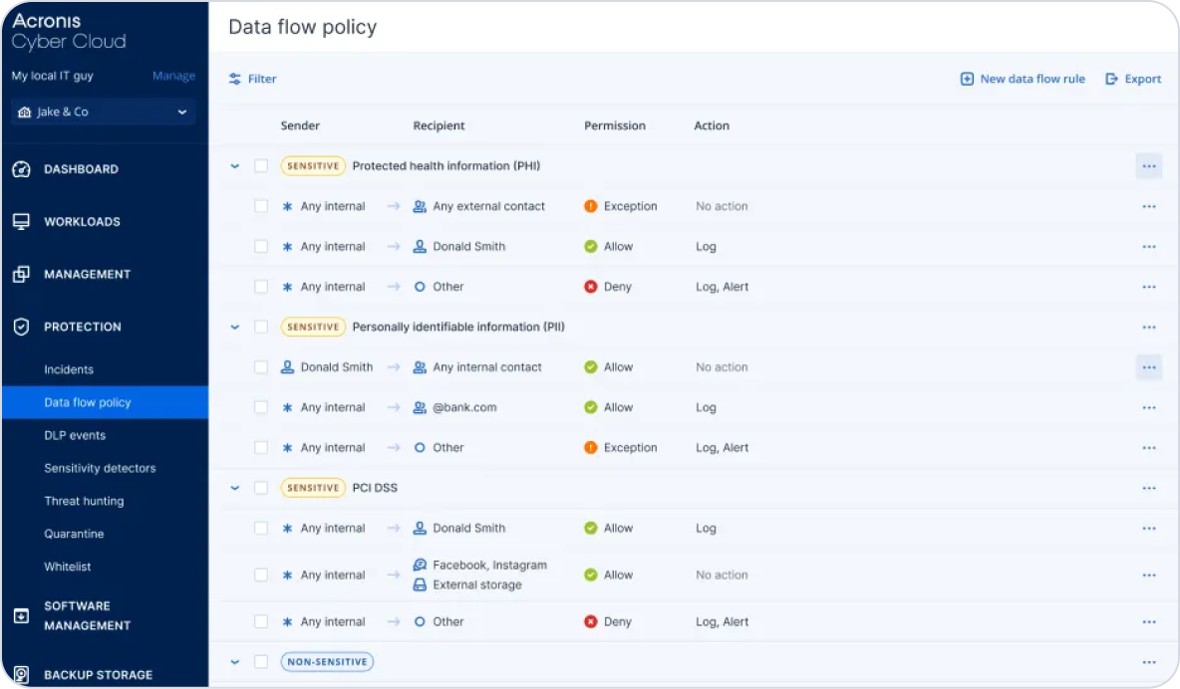This screenshot has width=1180, height=689.
Task: Click the Management icon in sidebar
Action: pyautogui.click(x=21, y=275)
